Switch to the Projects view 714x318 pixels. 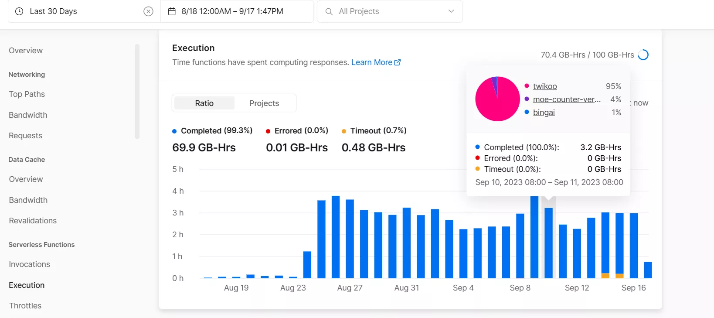264,103
